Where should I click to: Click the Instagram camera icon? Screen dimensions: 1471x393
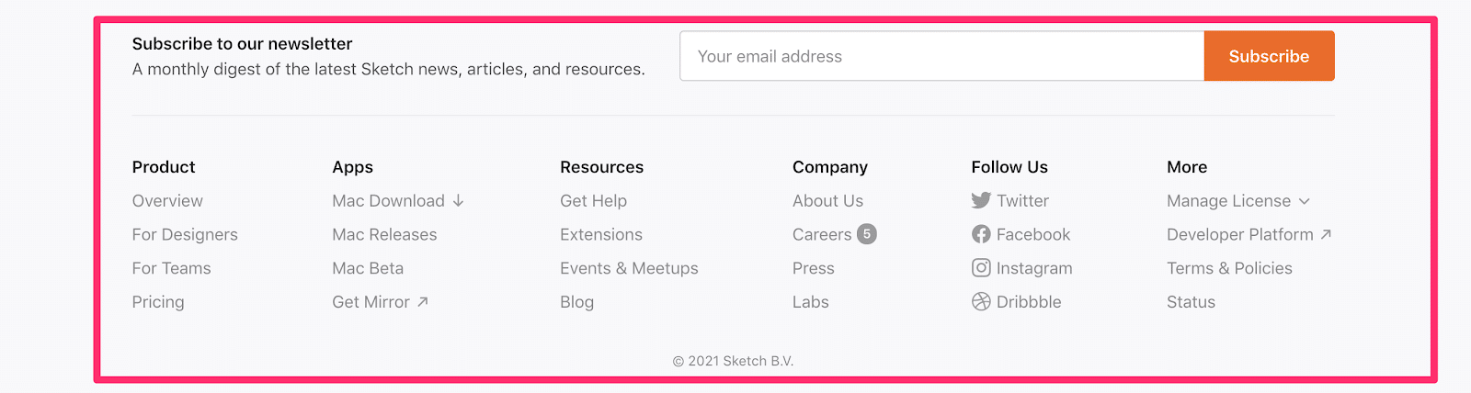click(x=981, y=267)
